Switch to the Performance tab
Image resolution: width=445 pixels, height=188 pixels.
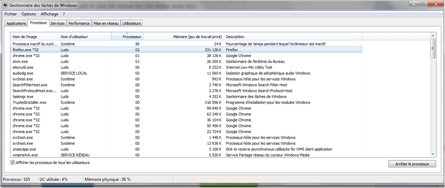[x=79, y=23]
